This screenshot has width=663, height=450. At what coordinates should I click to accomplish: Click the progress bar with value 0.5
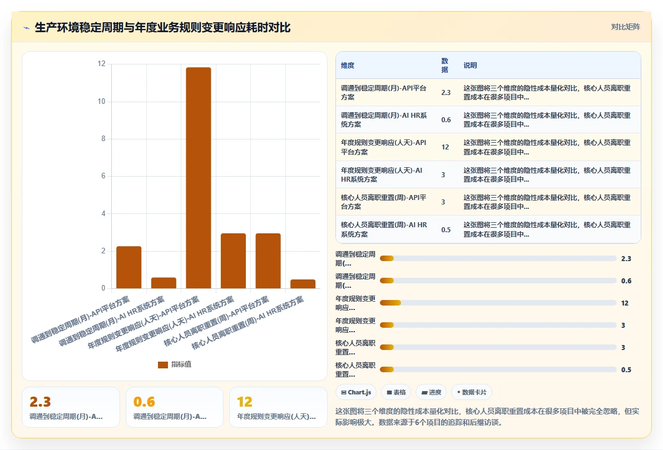[498, 370]
